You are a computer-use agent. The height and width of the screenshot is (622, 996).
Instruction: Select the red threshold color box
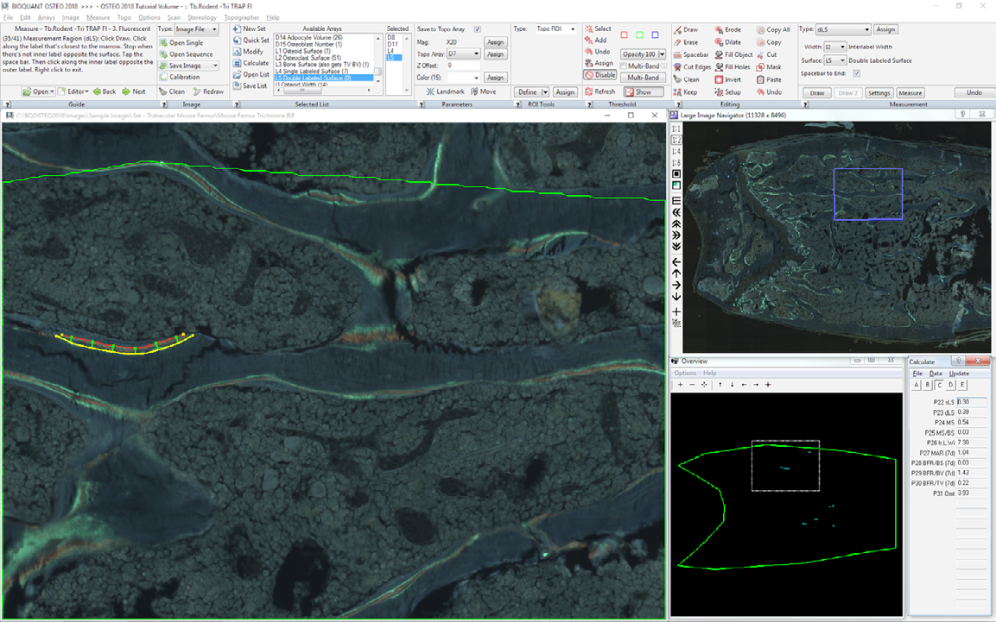(x=624, y=35)
